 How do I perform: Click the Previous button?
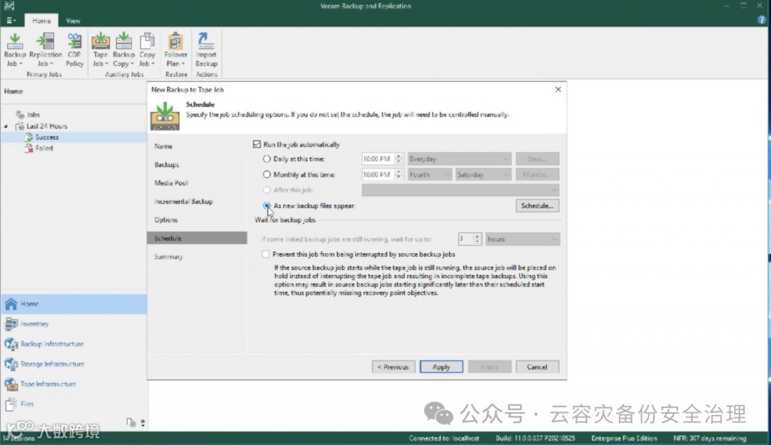393,367
